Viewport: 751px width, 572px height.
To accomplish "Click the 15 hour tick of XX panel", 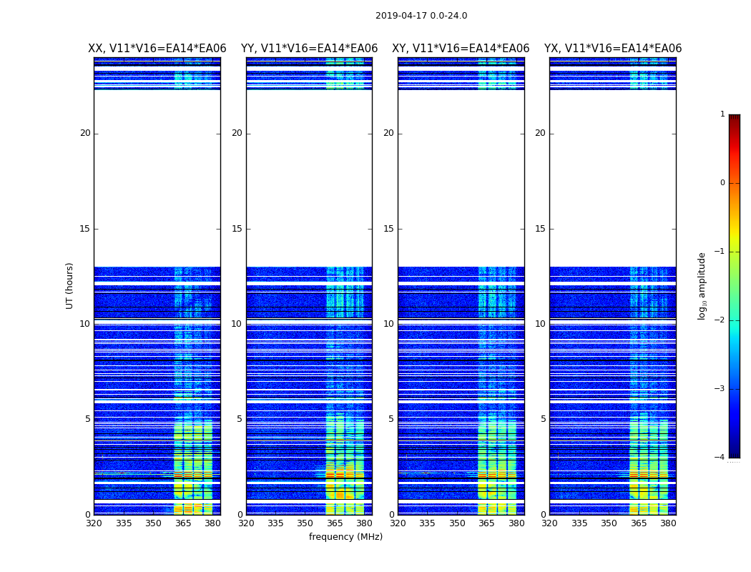I will (85, 229).
